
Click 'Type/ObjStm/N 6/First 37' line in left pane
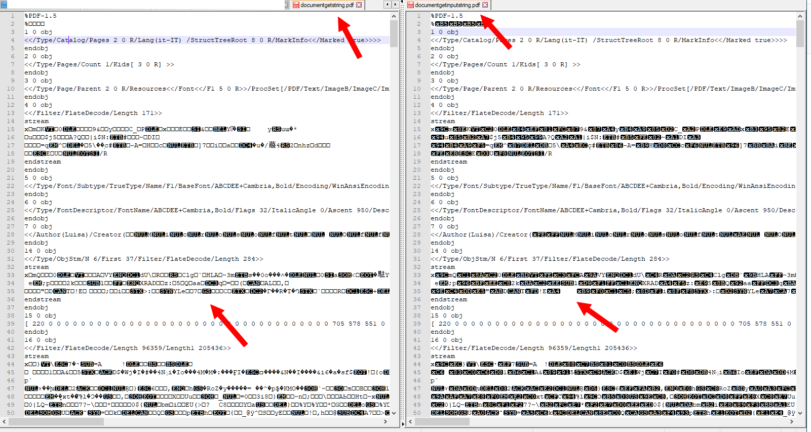(144, 259)
